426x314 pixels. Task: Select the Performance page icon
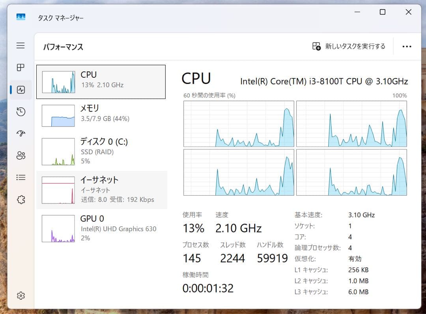tap(20, 90)
